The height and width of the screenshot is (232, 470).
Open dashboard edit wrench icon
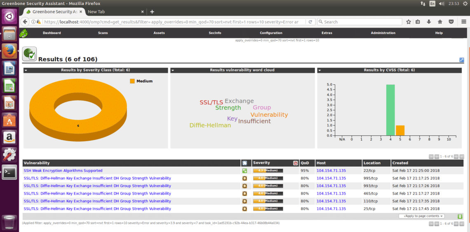(461, 60)
